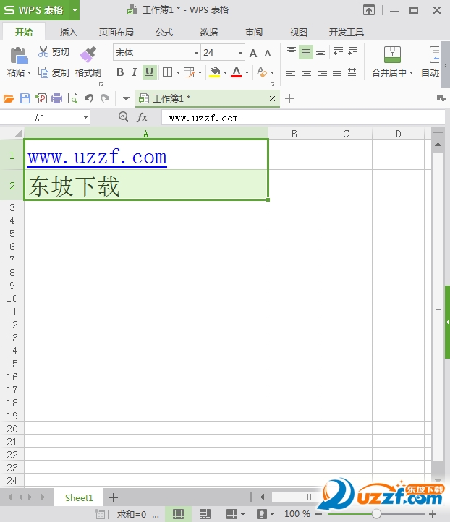Click the Print icon in quick access toolbar
450x522 pixels.
[x=56, y=98]
